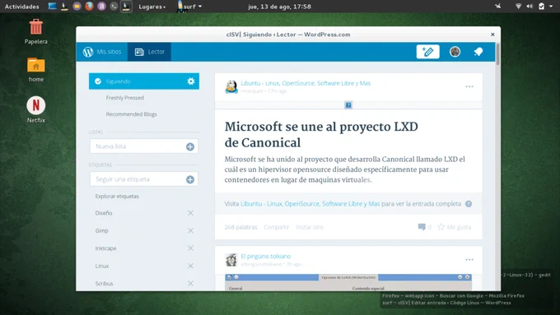The image size is (560, 315).
Task: Click the plus beside Nueva lista
Action: click(190, 146)
